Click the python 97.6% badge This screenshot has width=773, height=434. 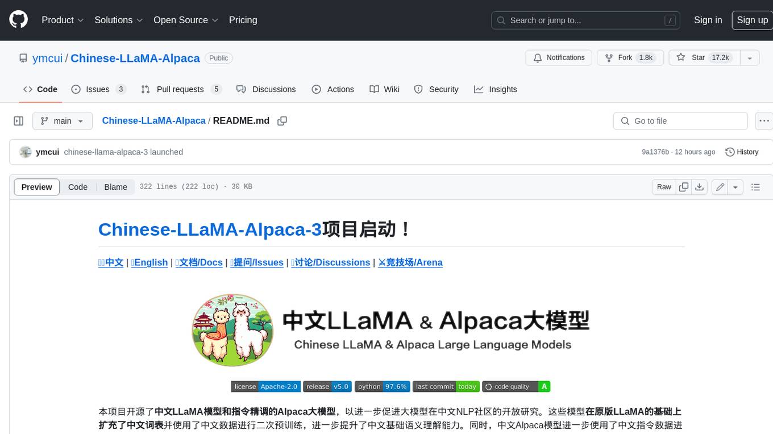382,386
